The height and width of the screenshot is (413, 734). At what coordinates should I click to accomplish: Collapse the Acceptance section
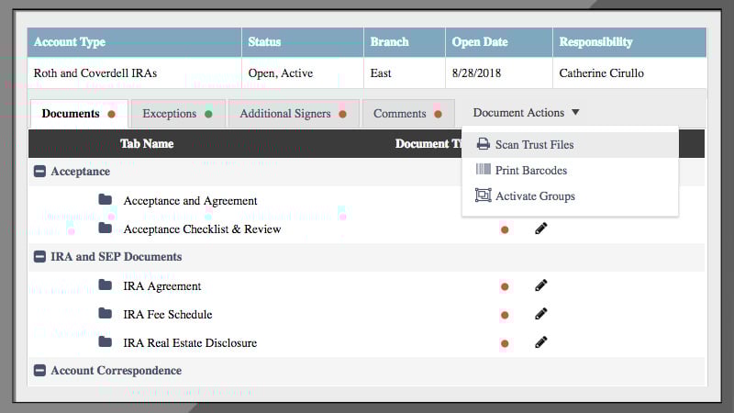pos(39,172)
